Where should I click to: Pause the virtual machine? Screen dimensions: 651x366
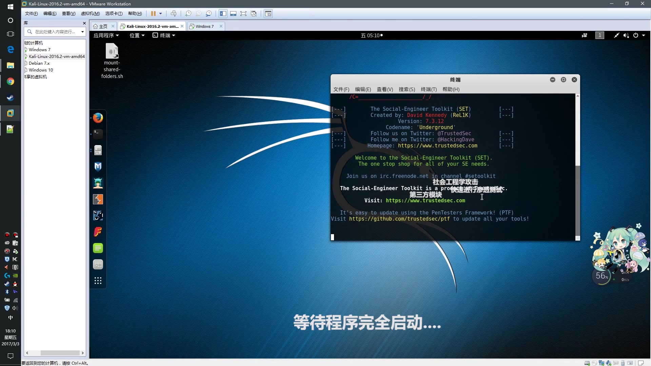(x=153, y=14)
